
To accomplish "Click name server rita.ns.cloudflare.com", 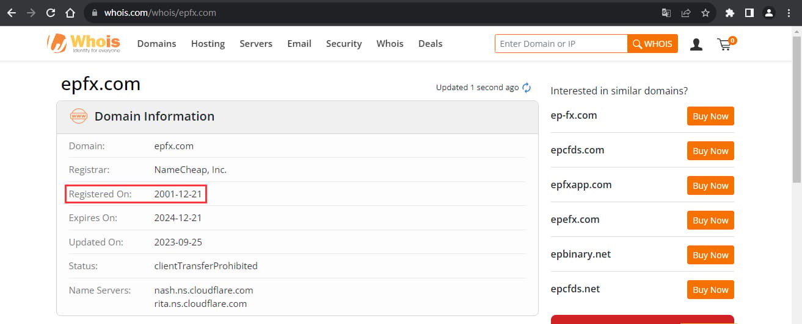I will (x=200, y=303).
